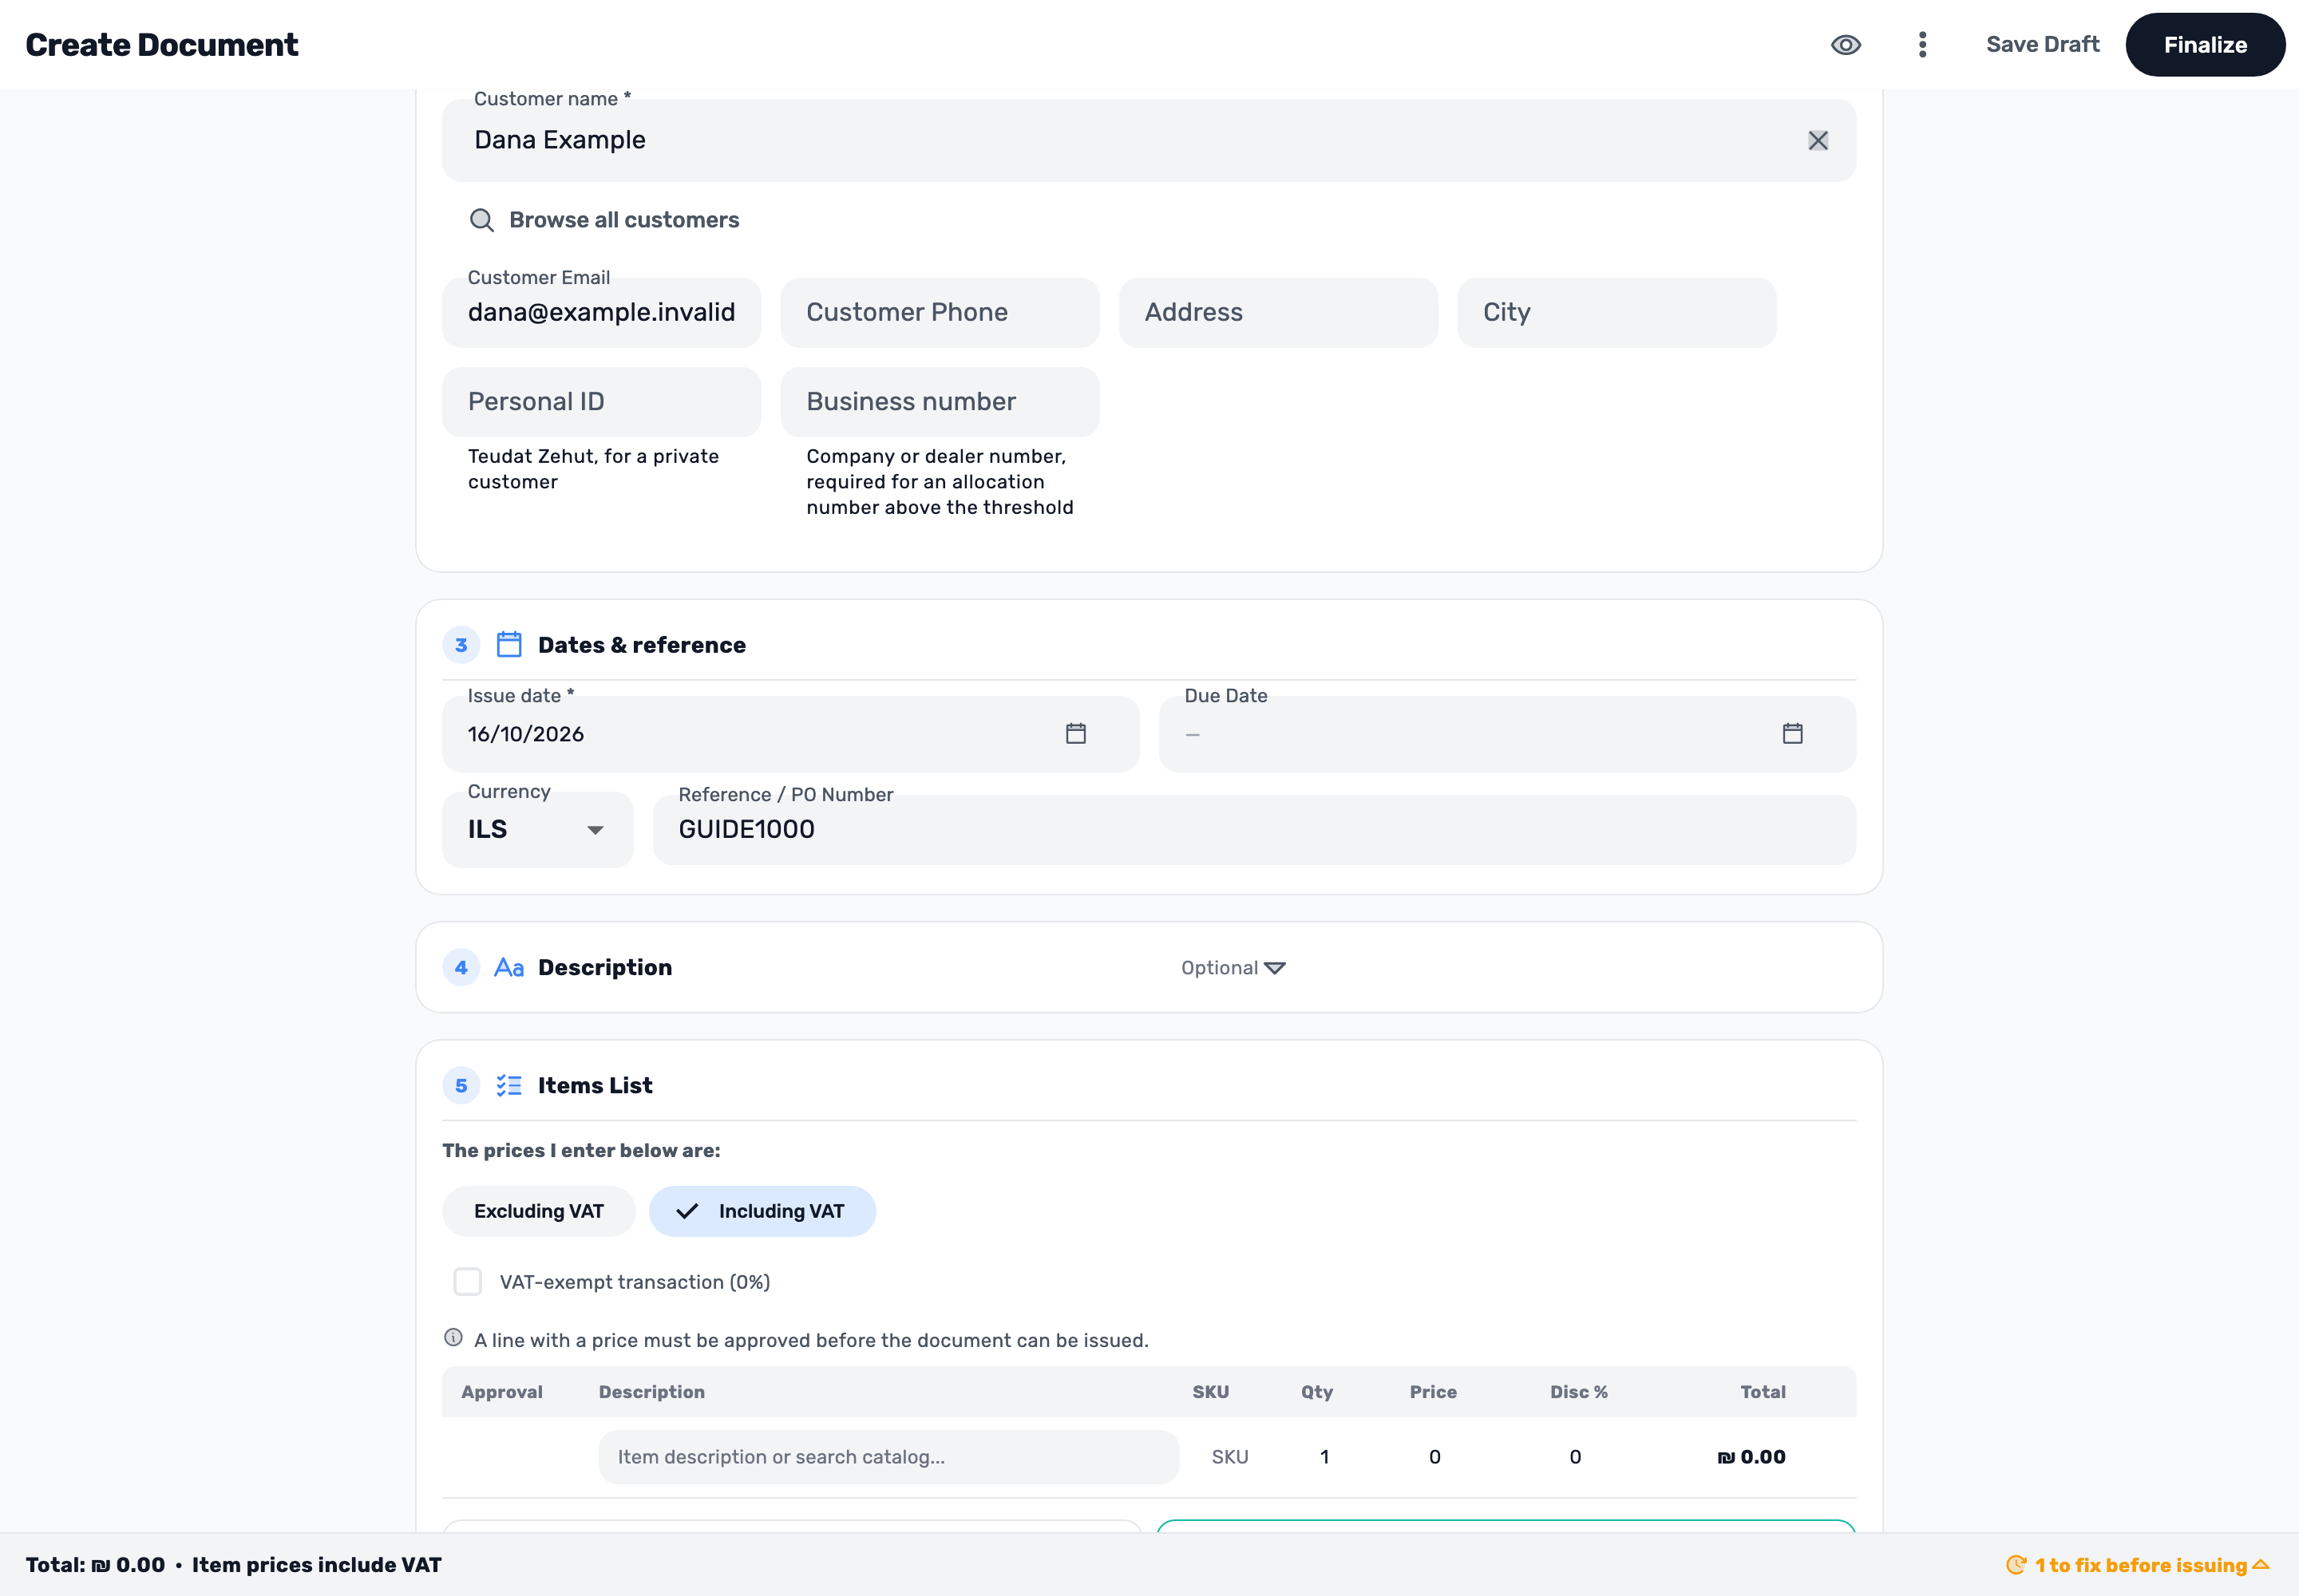Open the three-dot more options menu
Image resolution: width=2299 pixels, height=1596 pixels.
pos(1922,45)
